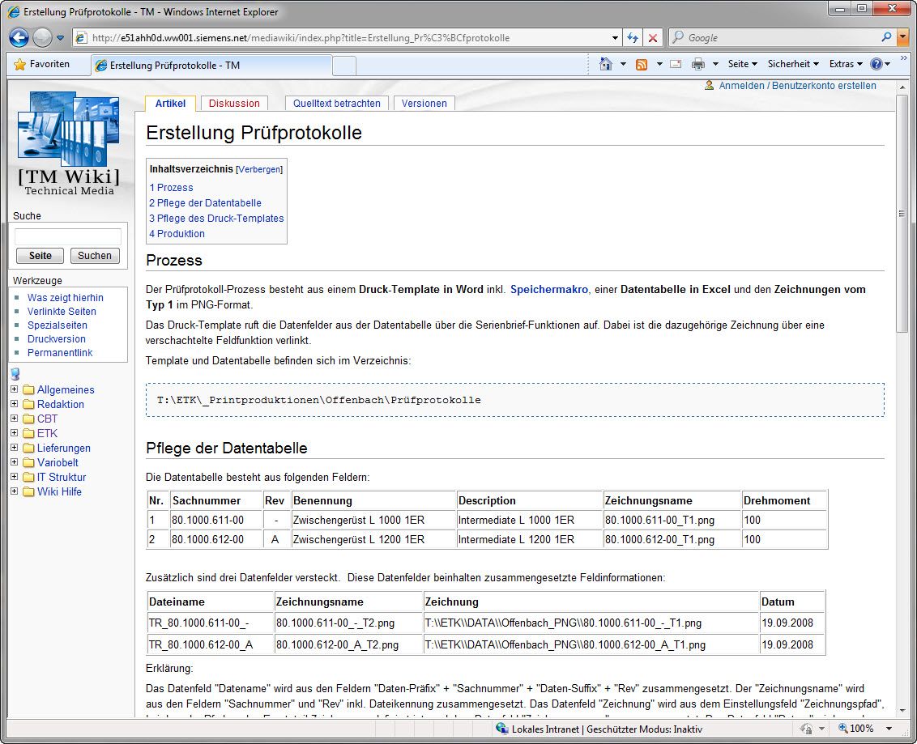Click the Print icon in toolbar
This screenshot has height=744, width=917.
[697, 64]
